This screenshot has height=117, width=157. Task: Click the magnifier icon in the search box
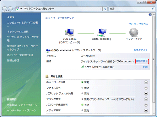click(153, 9)
